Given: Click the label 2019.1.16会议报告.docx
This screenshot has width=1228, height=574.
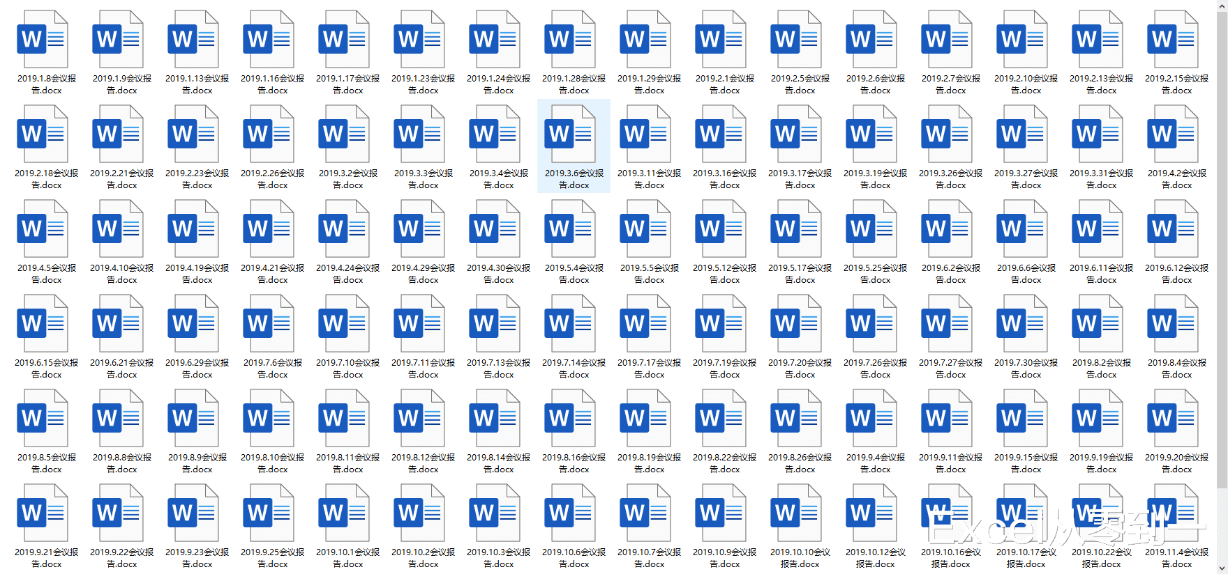Looking at the screenshot, I should [273, 84].
